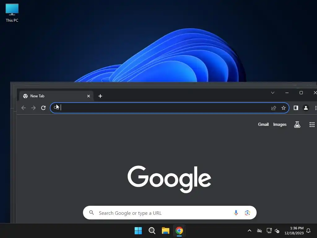Open Windows taskbar search

click(152, 231)
